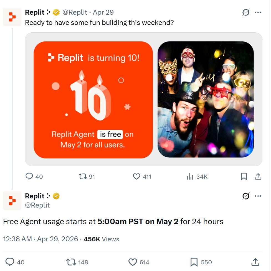Reply to the second tweet with 40 replies
Screen dimensions: 271x271
coord(10,262)
